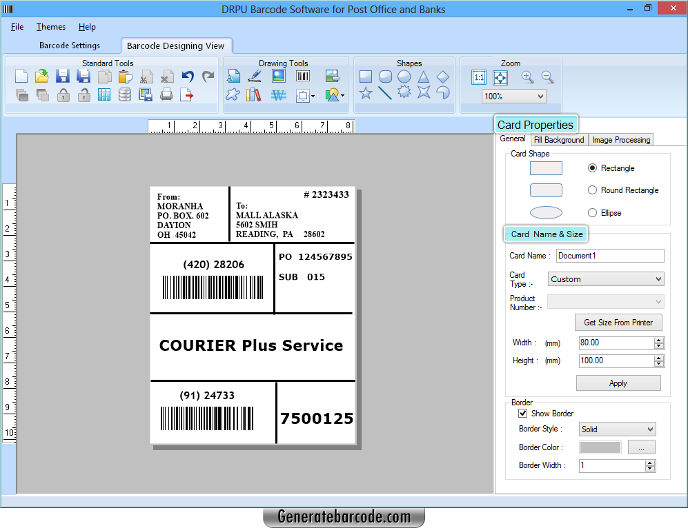Click the Undo icon
This screenshot has height=528, width=688.
(187, 77)
